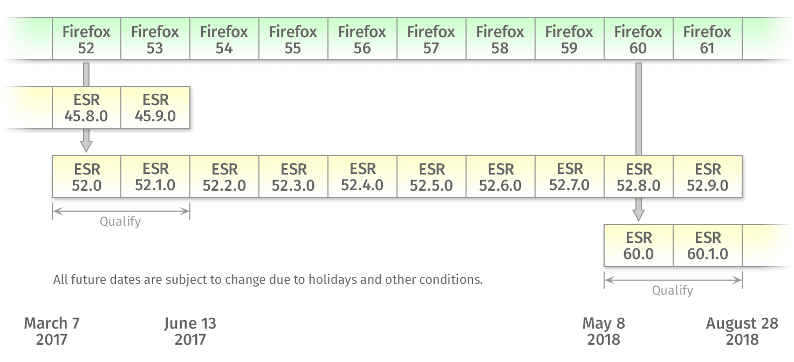Image resolution: width=794 pixels, height=362 pixels.
Task: Select the June 13 2017 date marker
Action: tap(190, 331)
